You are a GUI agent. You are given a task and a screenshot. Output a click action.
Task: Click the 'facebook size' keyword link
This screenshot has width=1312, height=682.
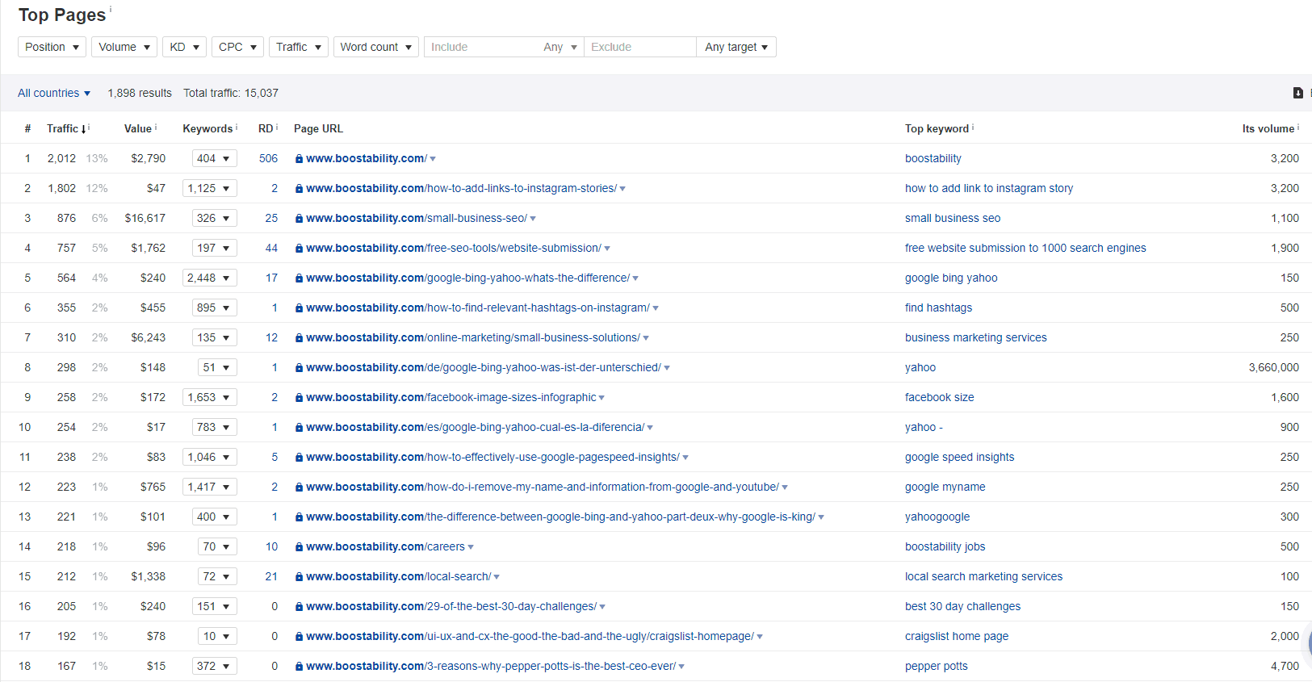[x=940, y=397]
